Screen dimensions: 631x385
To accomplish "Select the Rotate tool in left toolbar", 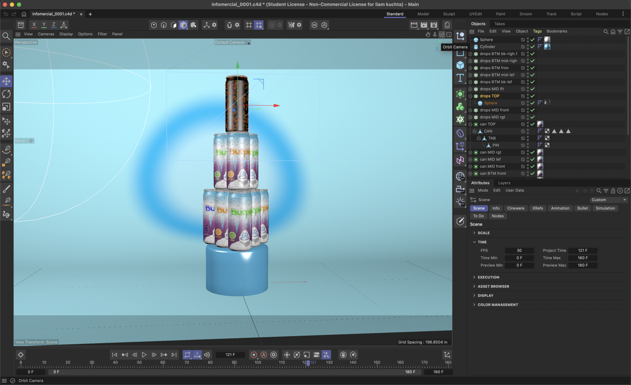I will (6, 94).
